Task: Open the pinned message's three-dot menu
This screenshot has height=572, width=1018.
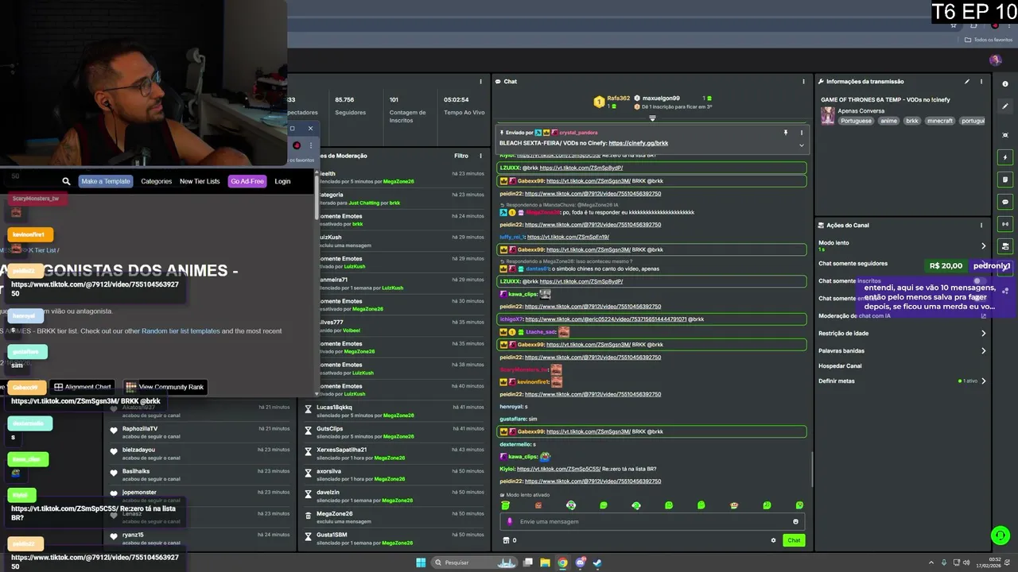Action: pyautogui.click(x=801, y=133)
